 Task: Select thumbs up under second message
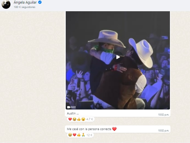click(79, 135)
